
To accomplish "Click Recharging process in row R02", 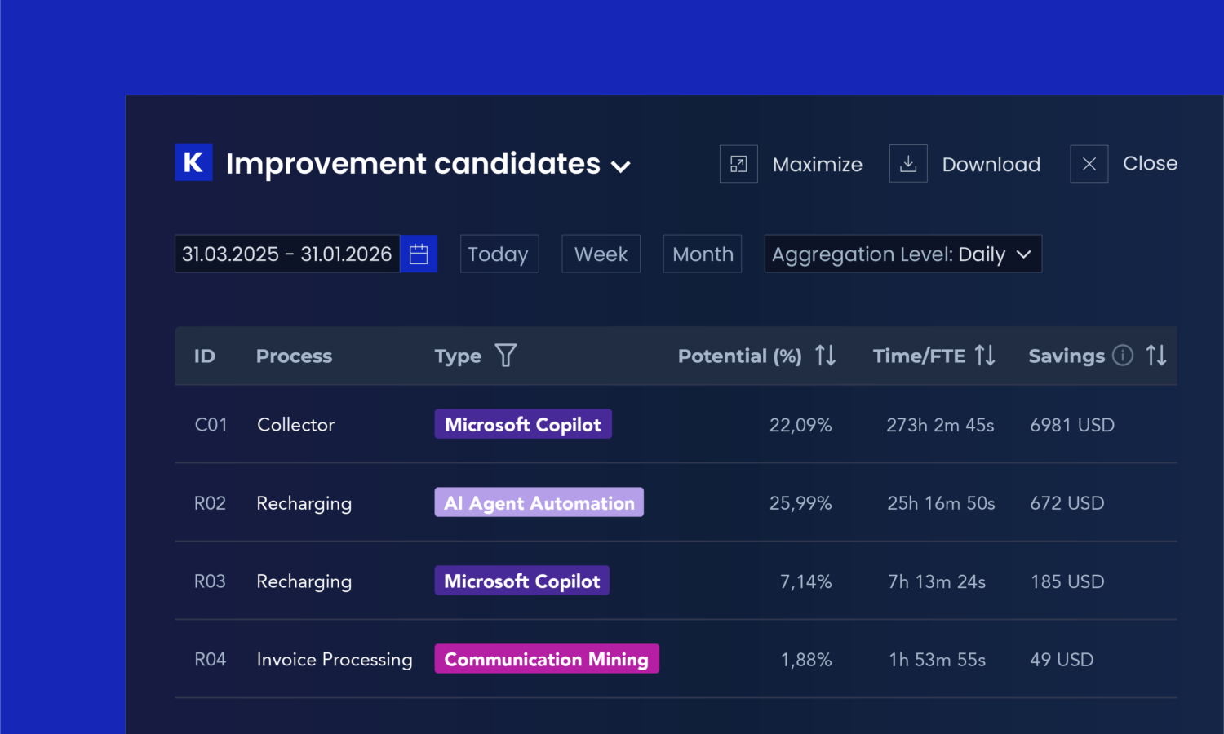I will coord(304,504).
